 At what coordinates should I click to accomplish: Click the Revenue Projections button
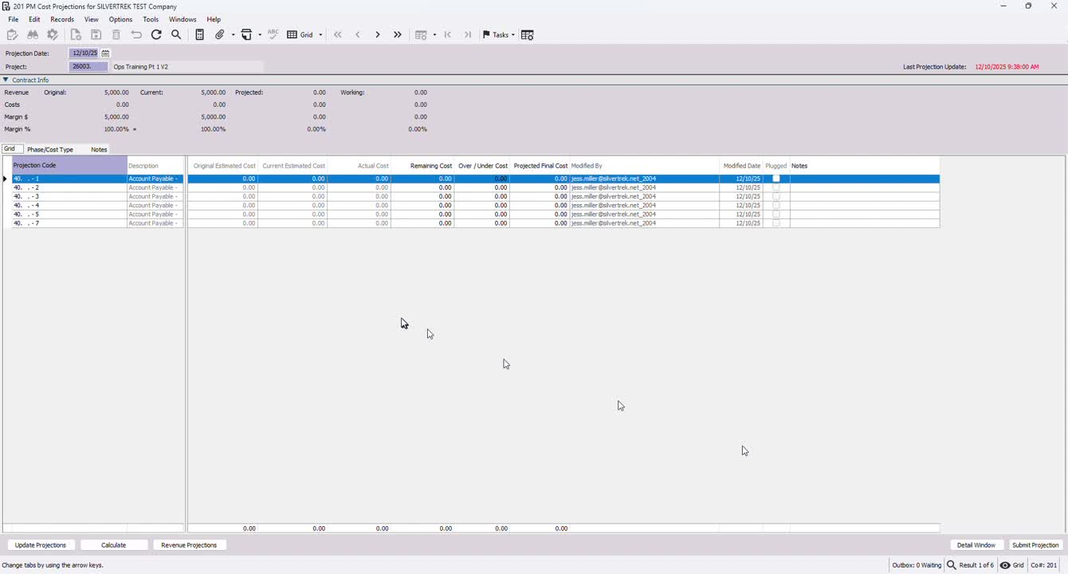point(189,545)
